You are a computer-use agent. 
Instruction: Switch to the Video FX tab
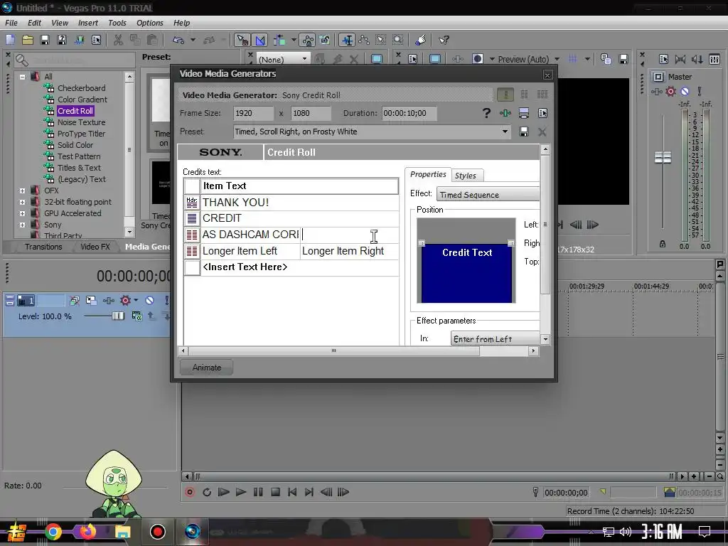(95, 247)
